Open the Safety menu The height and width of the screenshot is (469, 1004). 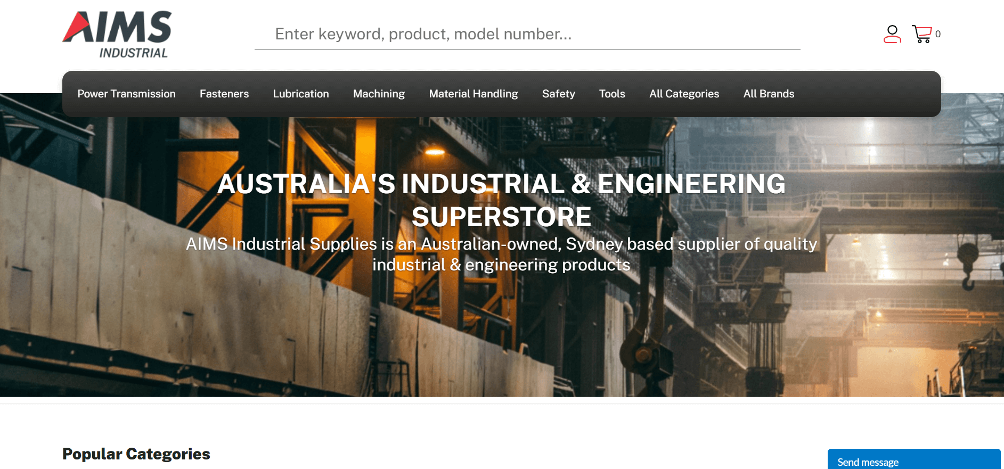[x=559, y=94]
